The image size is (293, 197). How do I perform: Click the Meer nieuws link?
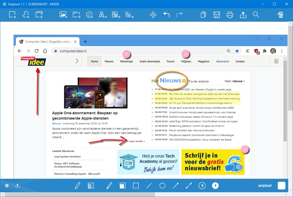(x=235, y=81)
